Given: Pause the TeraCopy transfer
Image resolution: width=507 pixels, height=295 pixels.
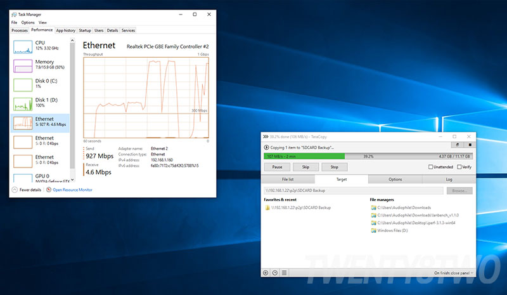Looking at the screenshot, I should click(277, 167).
